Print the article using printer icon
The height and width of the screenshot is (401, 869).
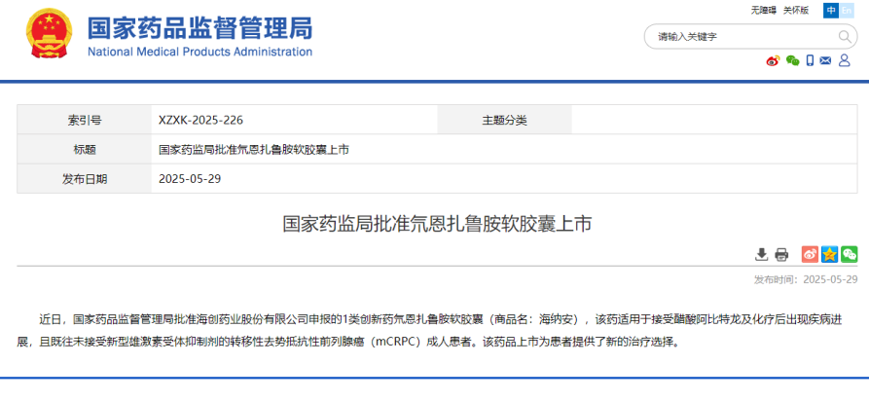click(781, 255)
